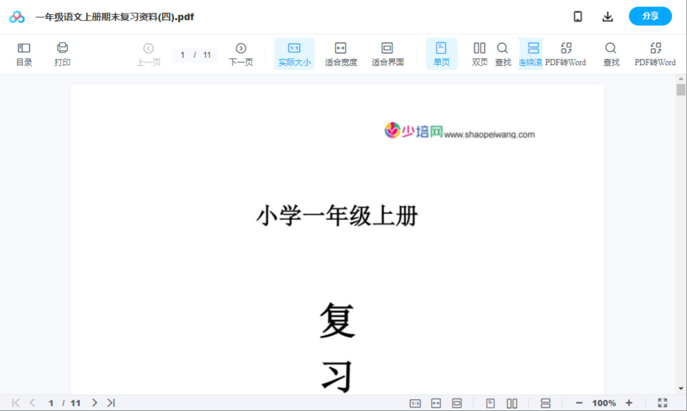687x411 pixels.
Task: Click www.shaopeiwang.com watermark link
Action: coord(490,134)
